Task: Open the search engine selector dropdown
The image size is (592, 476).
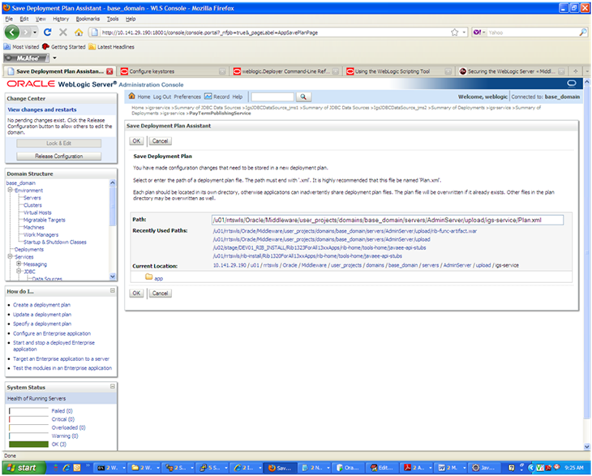Action: click(483, 32)
